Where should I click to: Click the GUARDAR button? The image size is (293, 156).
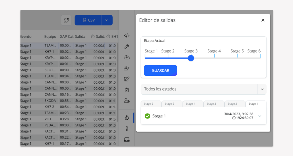click(160, 71)
